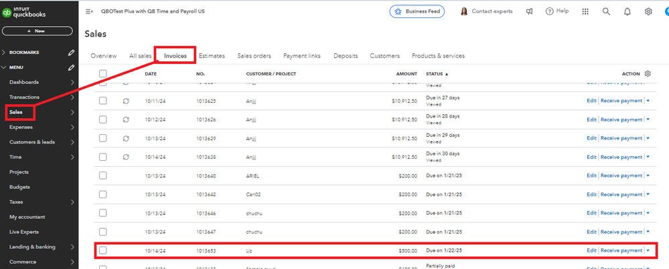669x269 pixels.
Task: Click the Contact experts avatar link
Action: (486, 11)
